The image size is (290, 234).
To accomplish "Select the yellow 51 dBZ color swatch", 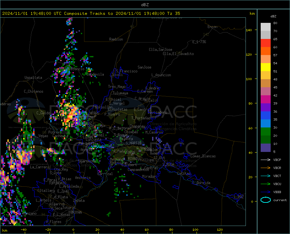I will click(266, 67).
